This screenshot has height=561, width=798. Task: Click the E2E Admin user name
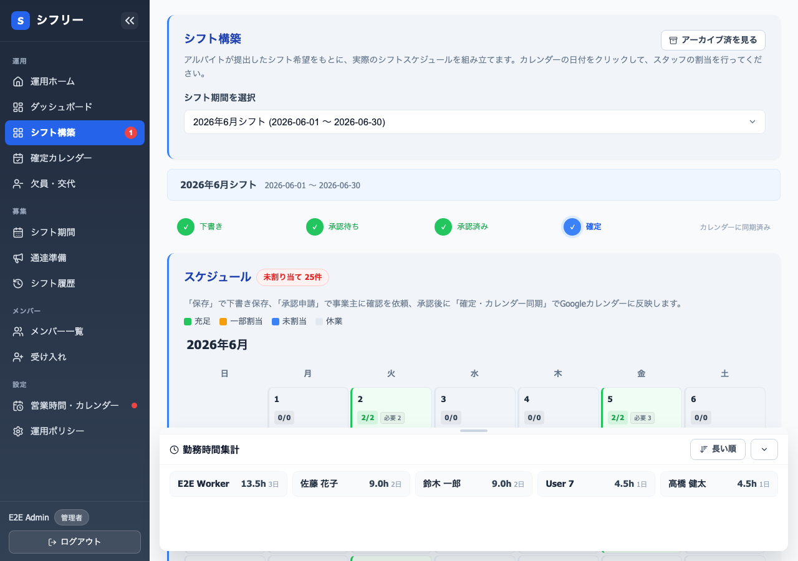[x=29, y=517]
